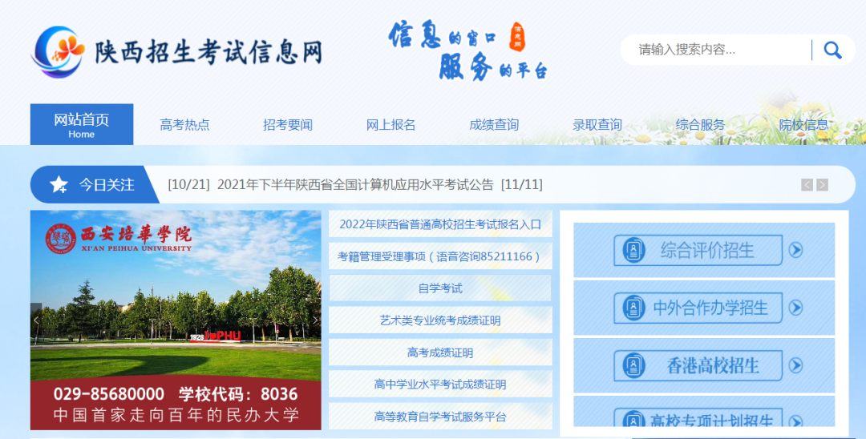Open the 院校信息 menu
Viewport: 866px width, 439px height.
[803, 125]
